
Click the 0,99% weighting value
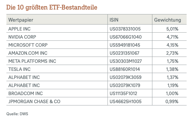point(172,101)
